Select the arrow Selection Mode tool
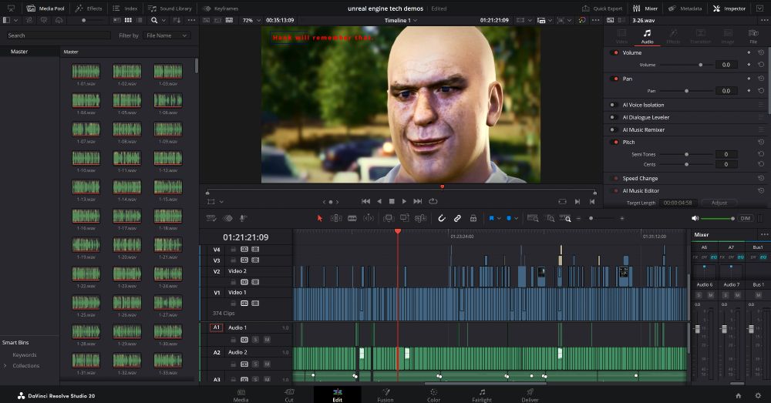The width and height of the screenshot is (771, 403). [x=320, y=218]
